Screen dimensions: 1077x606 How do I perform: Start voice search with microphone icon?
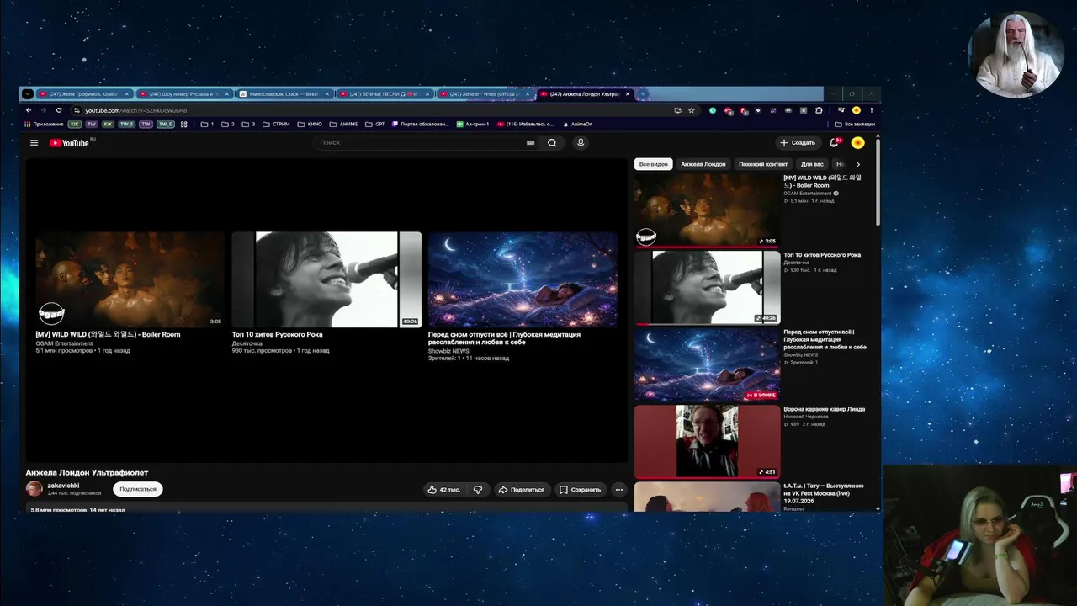click(x=580, y=143)
